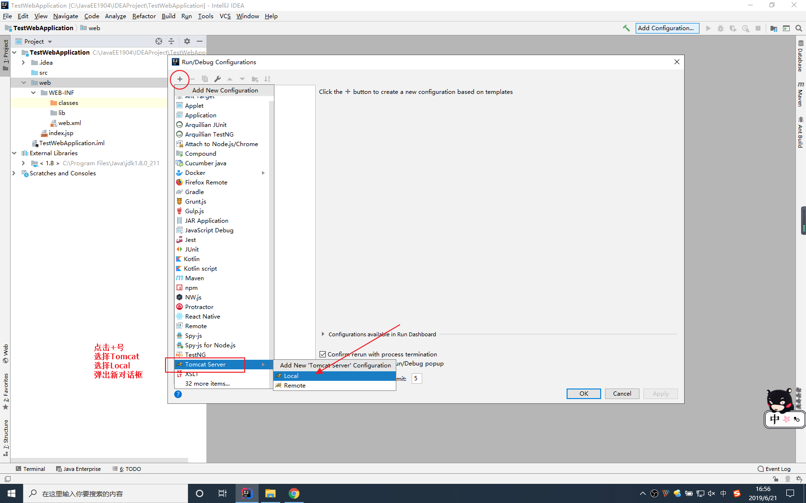The image size is (806, 503).
Task: Expand Configurations available in Run Dashboard
Action: 323,334
